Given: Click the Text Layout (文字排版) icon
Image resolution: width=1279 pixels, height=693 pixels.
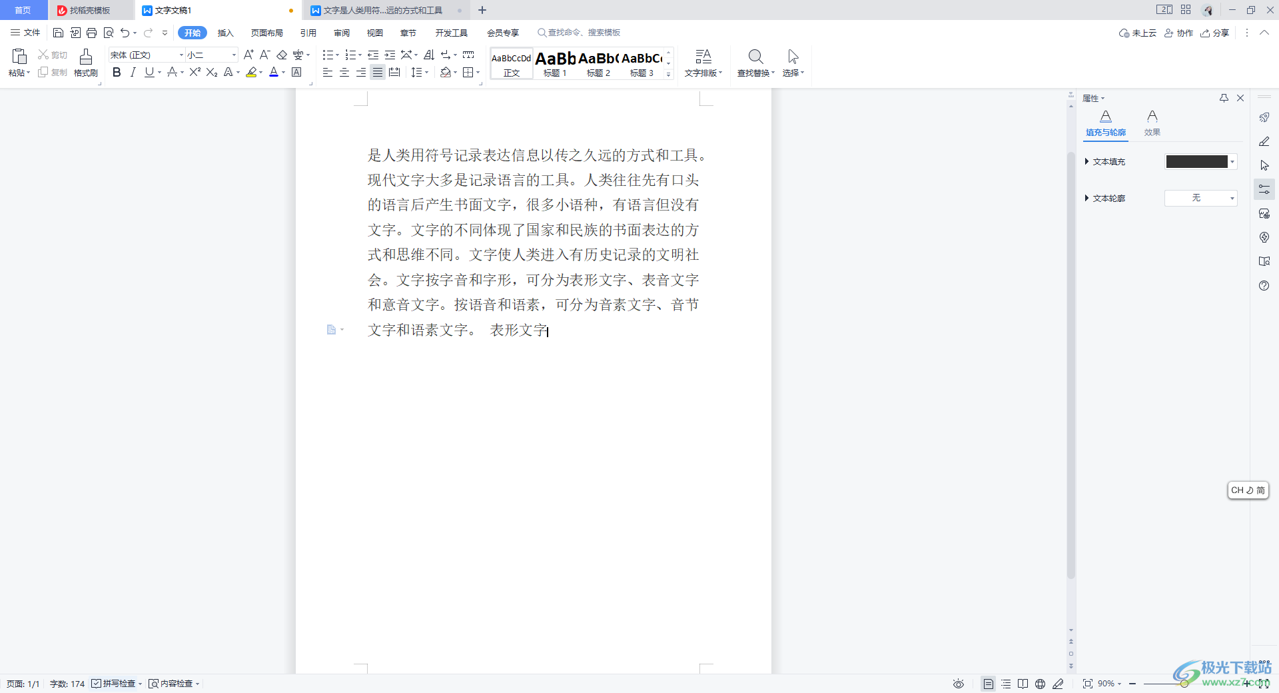Looking at the screenshot, I should tap(703, 57).
